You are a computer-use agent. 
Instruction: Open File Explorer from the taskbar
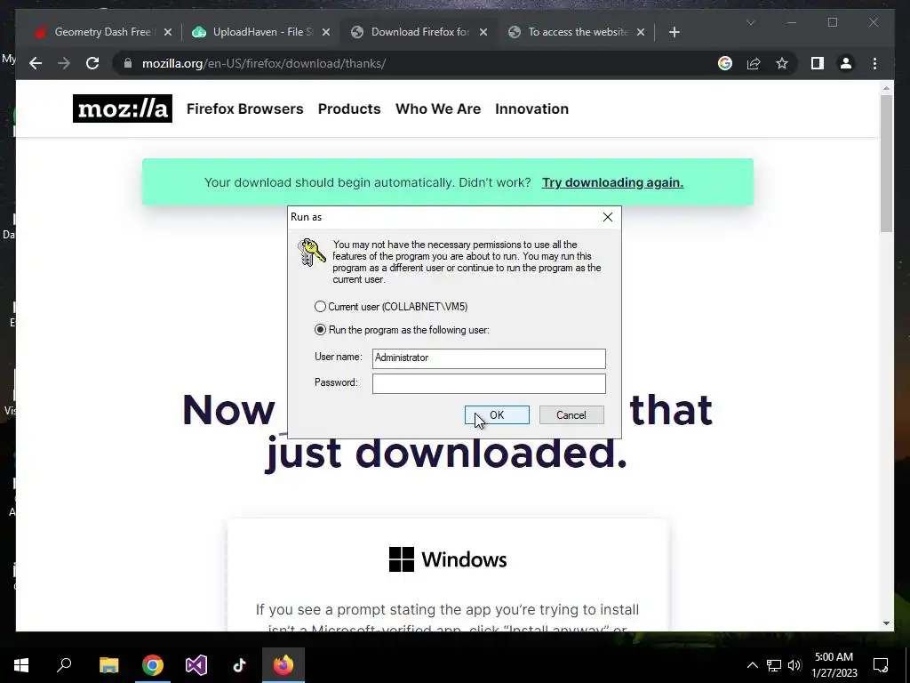click(x=108, y=665)
